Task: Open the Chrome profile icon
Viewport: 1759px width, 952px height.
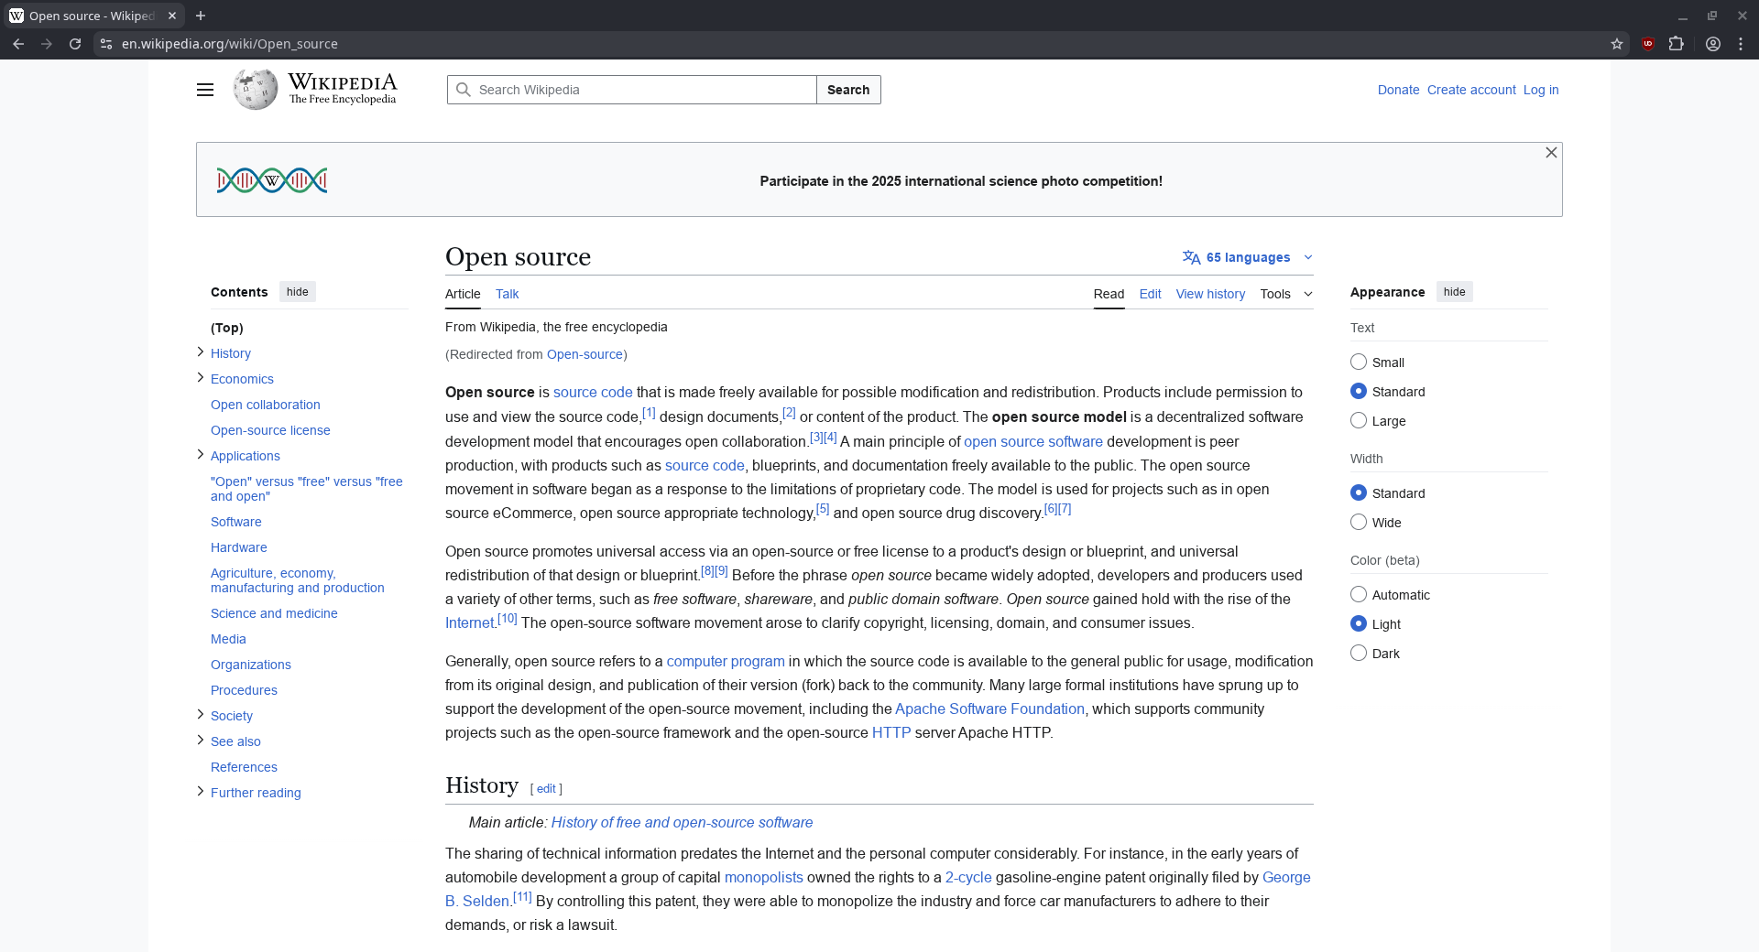Action: 1712,44
